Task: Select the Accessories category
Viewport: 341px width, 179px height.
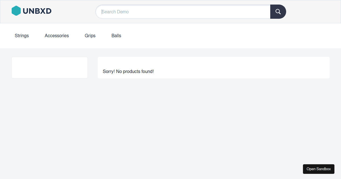Action: pos(57,36)
